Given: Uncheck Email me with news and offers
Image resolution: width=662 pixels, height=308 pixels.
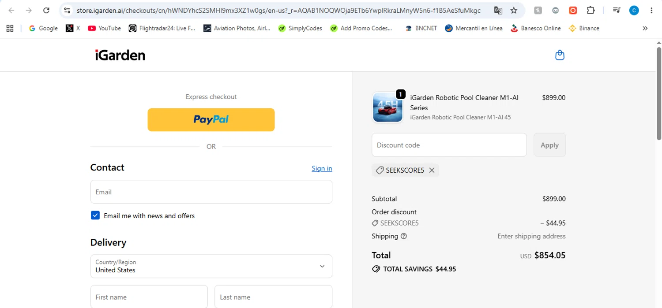Looking at the screenshot, I should [x=95, y=215].
